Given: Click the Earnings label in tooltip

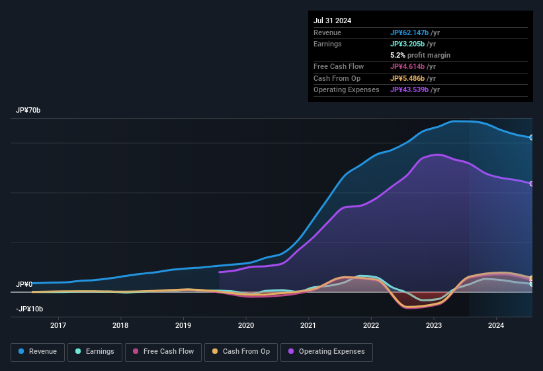Looking at the screenshot, I should click(327, 44).
